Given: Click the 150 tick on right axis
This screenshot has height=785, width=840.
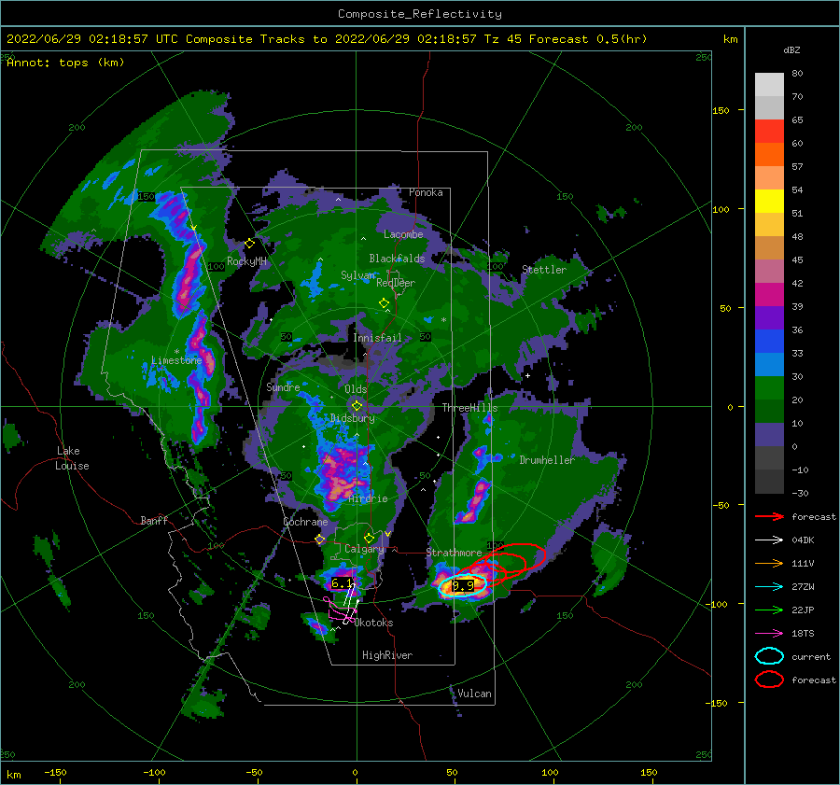Looking at the screenshot, I should click(x=721, y=110).
